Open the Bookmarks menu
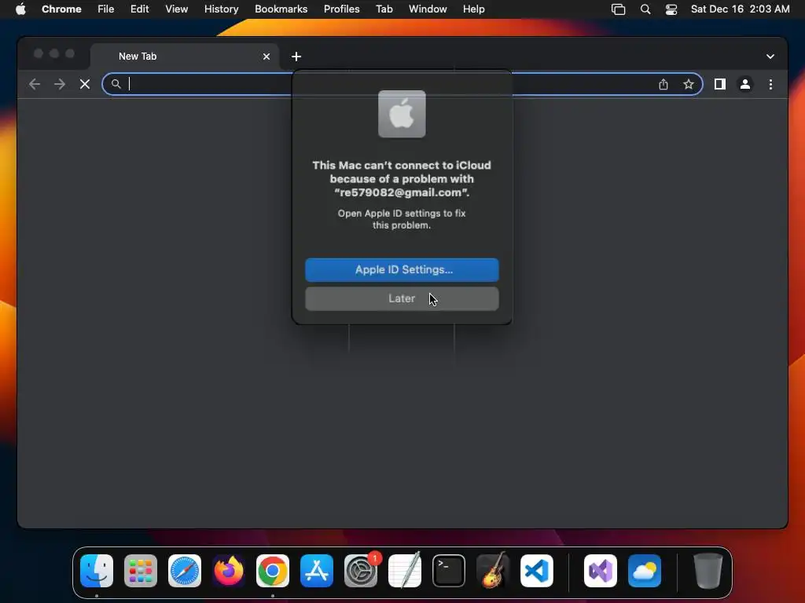805x603 pixels. (281, 9)
